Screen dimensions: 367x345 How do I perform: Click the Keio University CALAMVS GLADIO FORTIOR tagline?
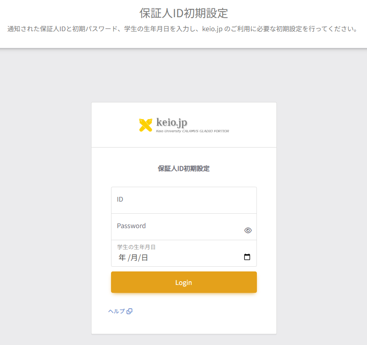pos(193,131)
